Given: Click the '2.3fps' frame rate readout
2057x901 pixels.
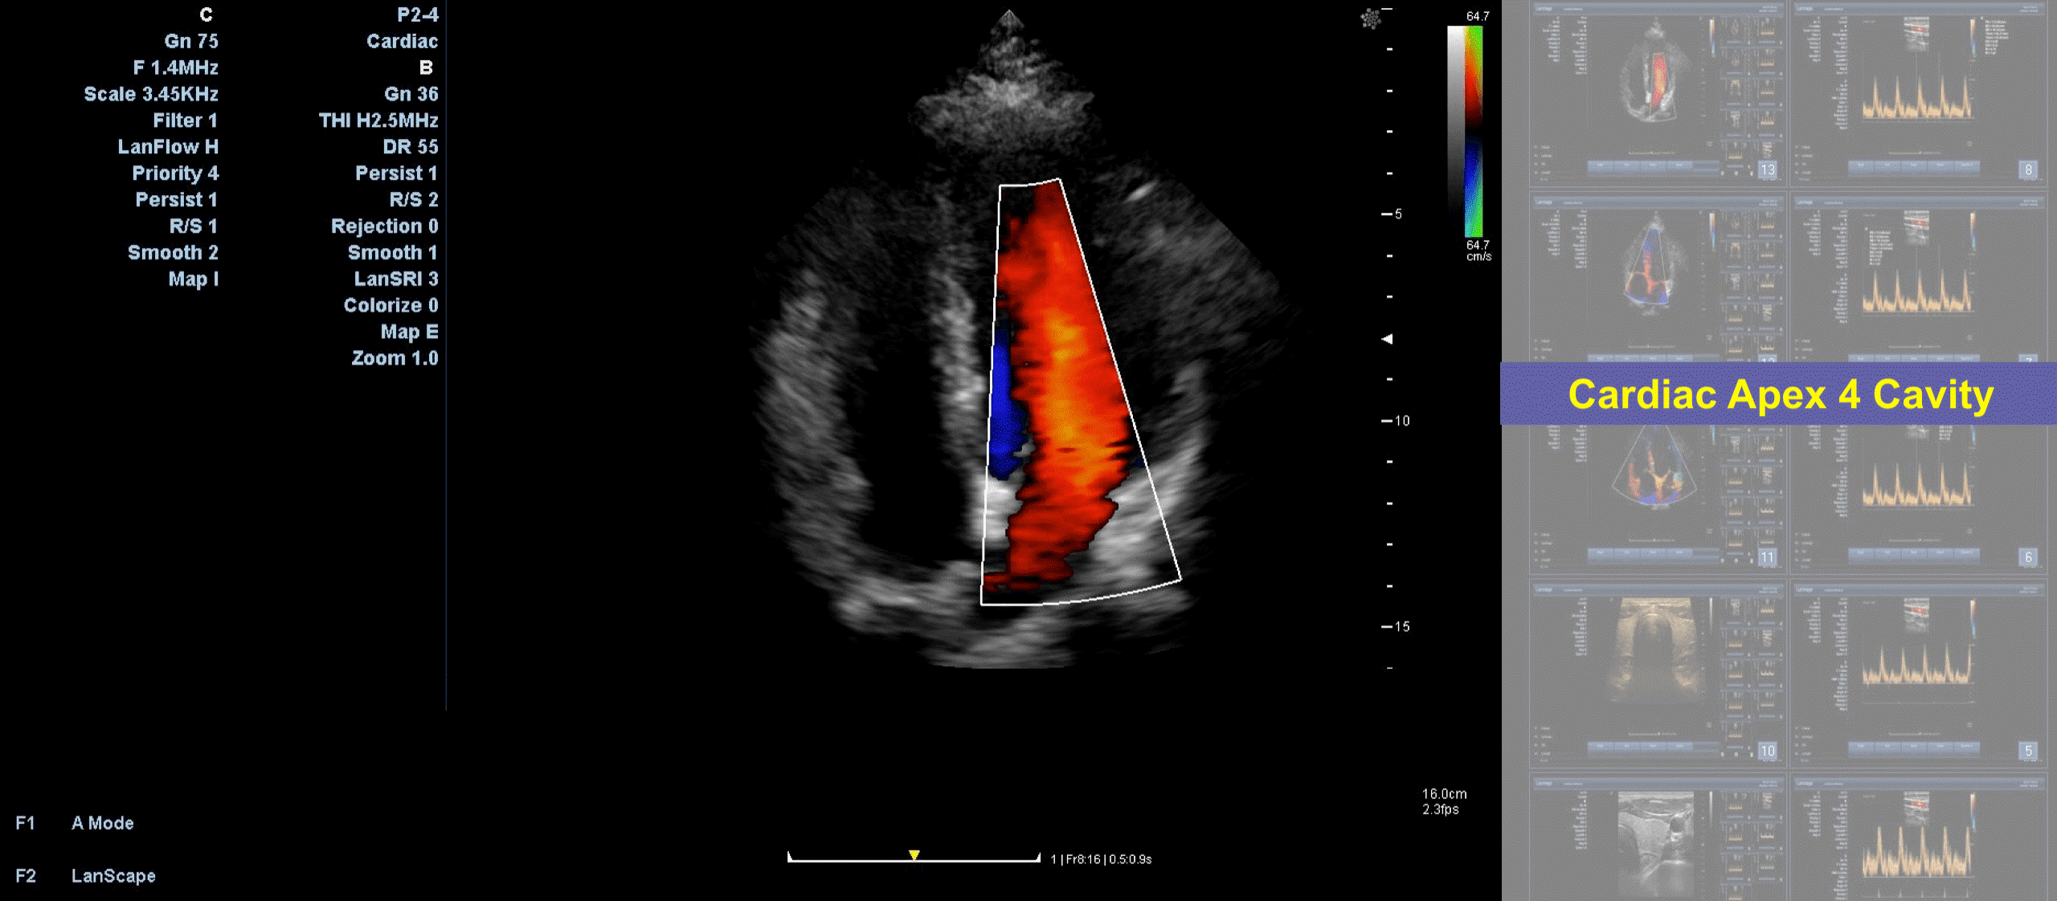Looking at the screenshot, I should pos(1441,809).
